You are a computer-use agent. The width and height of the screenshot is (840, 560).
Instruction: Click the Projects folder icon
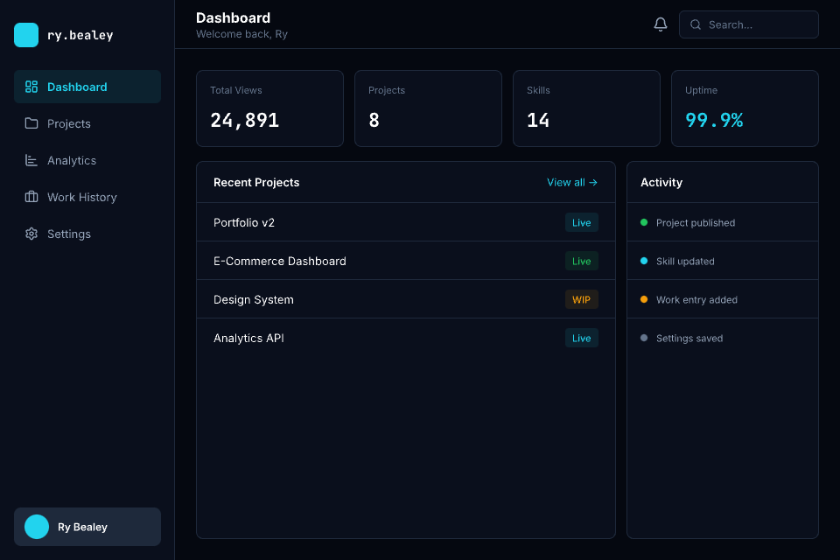[x=31, y=123]
